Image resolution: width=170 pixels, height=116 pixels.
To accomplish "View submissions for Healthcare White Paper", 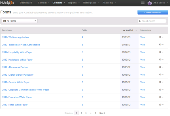I will pos(143,60).
